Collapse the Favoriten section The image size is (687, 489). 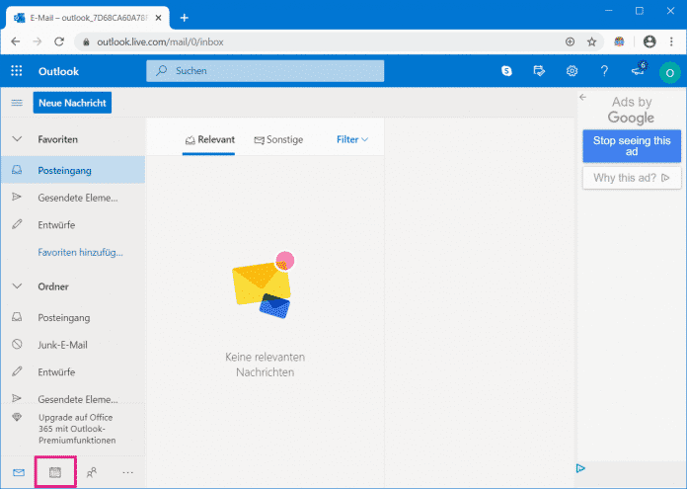17,139
